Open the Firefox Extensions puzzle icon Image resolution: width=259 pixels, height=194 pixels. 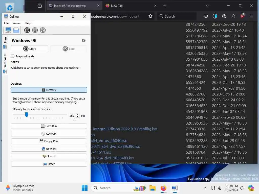[x=233, y=16]
